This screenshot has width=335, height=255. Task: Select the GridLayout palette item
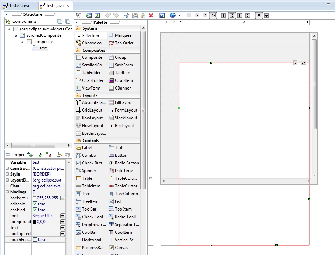[x=89, y=110]
